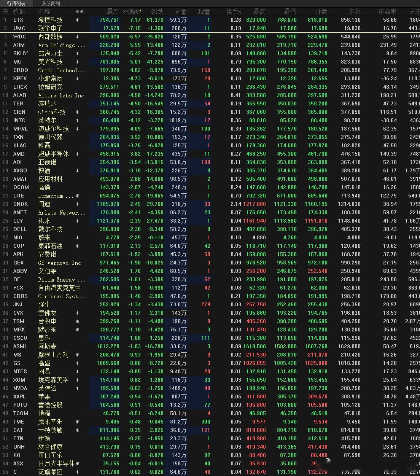
Task: Click the up-down marker beside 西部数据
Action: (x=78, y=37)
